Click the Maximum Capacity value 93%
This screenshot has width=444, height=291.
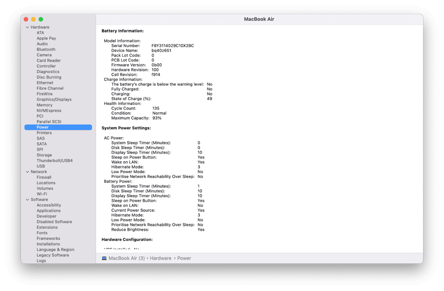pos(157,118)
